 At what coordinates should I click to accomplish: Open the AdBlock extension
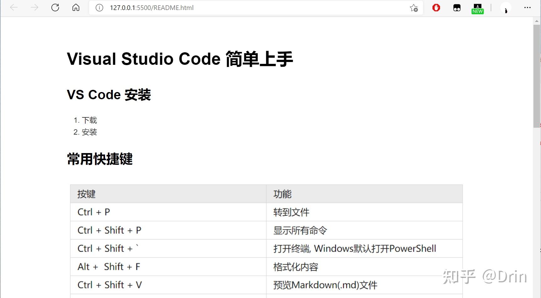(436, 8)
